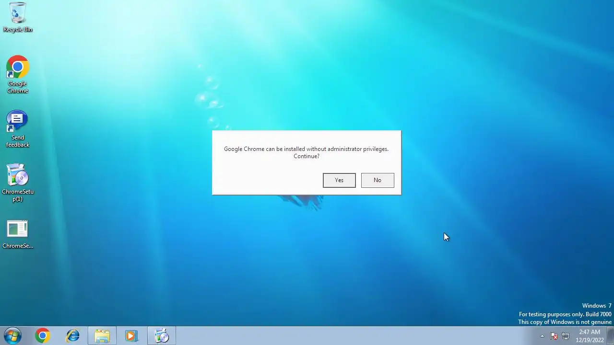The height and width of the screenshot is (345, 614).
Task: Click Yes to continue Chrome installation
Action: (339, 180)
